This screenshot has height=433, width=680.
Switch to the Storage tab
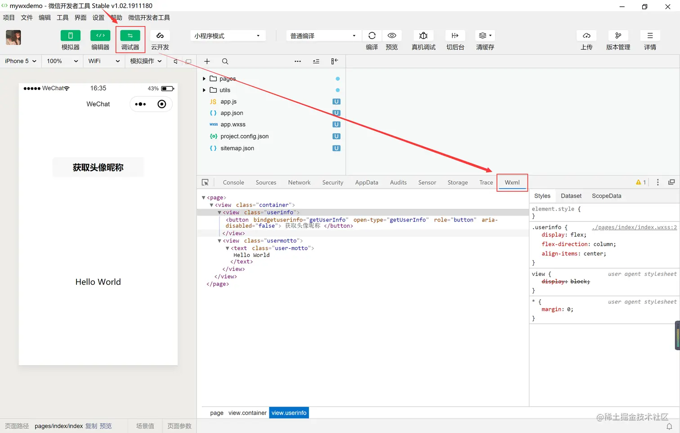click(x=457, y=182)
